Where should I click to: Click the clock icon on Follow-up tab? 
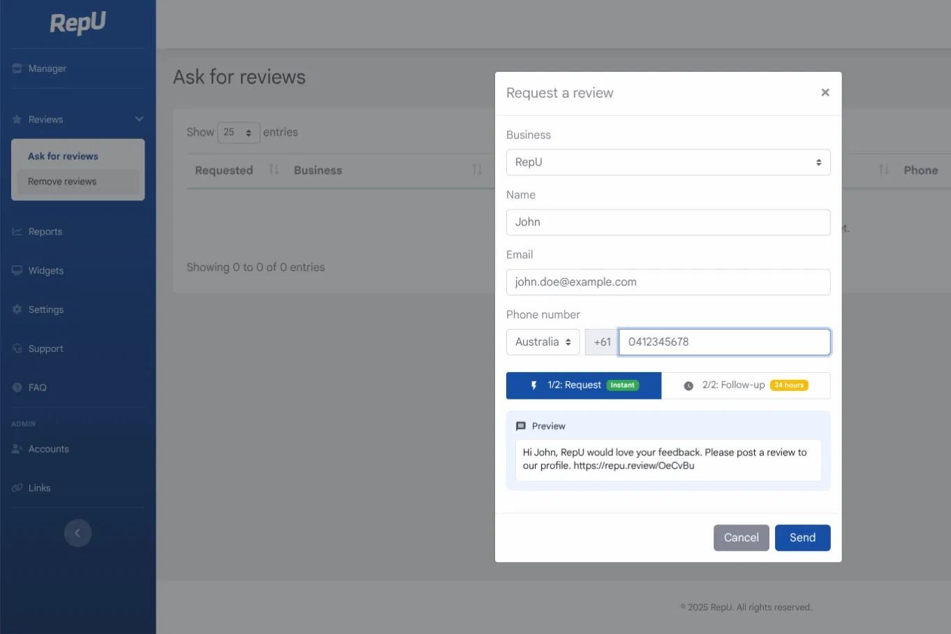click(x=688, y=385)
